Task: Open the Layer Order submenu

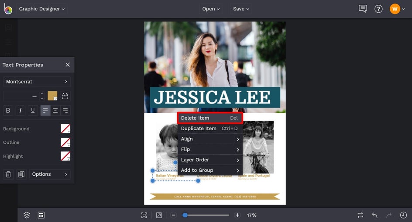Action: tap(209, 160)
